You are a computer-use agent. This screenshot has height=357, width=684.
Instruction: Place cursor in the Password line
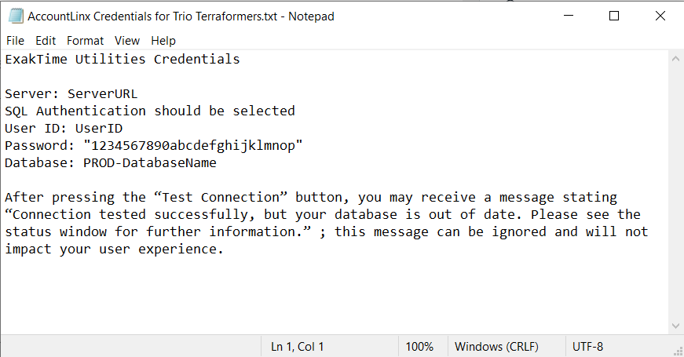click(154, 145)
